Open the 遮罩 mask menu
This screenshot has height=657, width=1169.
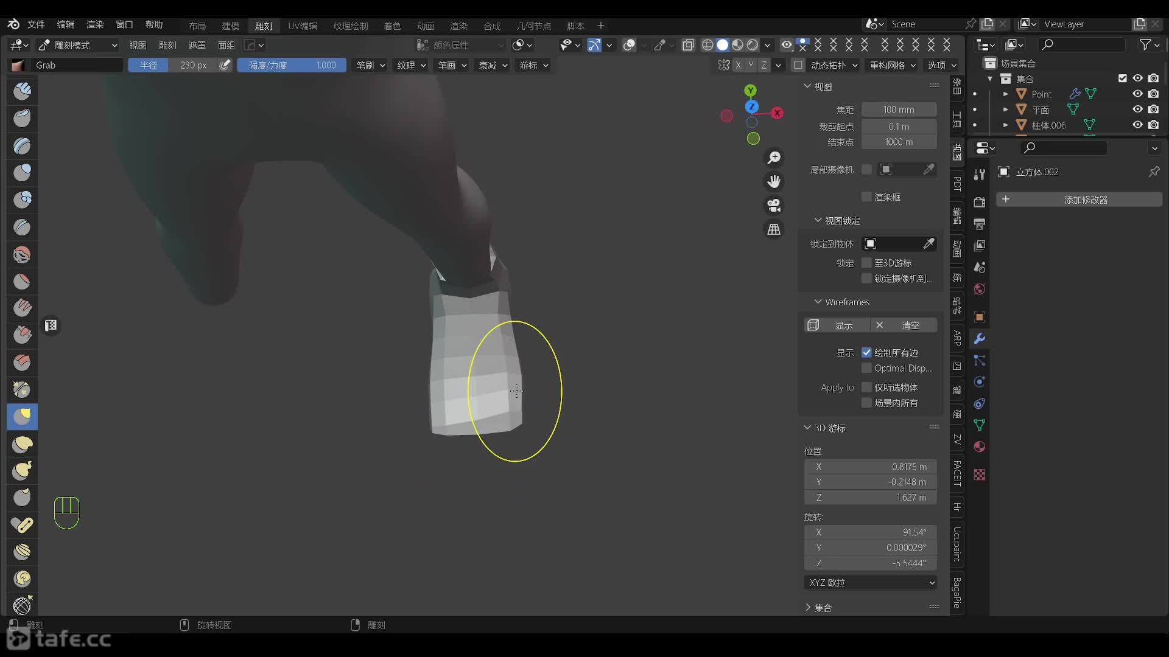click(x=197, y=45)
